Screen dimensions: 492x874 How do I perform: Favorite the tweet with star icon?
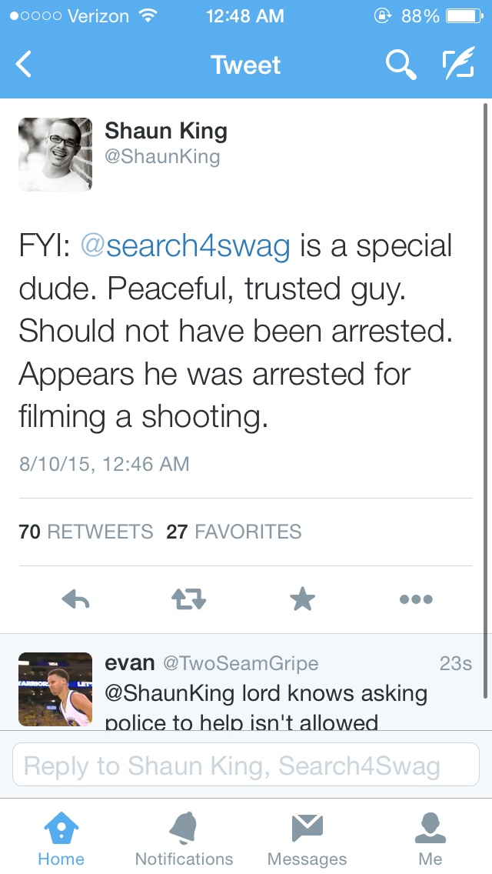tap(302, 599)
